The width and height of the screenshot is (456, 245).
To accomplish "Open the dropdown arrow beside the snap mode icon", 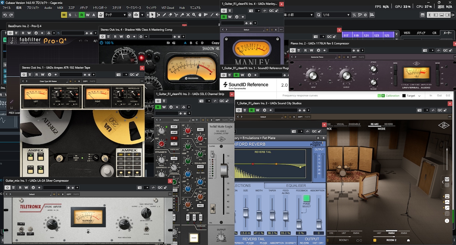I will [142, 15].
